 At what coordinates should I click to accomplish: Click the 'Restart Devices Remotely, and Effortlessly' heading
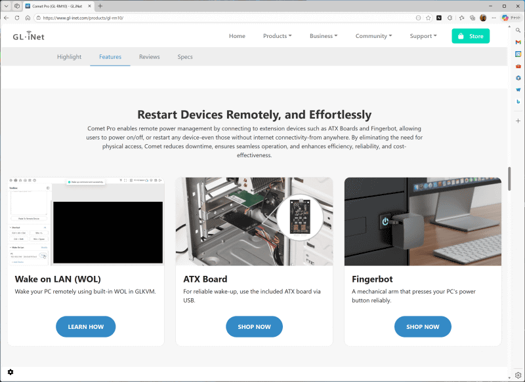click(254, 114)
